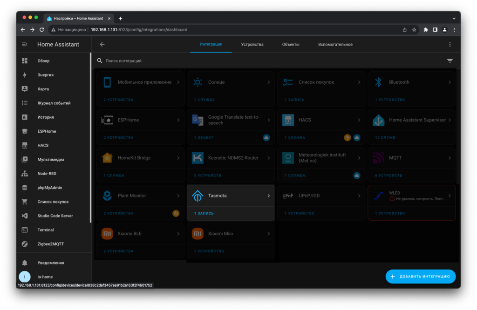This screenshot has width=477, height=310.
Task: Click the HomeKit Bridge house icon
Action: 107,158
